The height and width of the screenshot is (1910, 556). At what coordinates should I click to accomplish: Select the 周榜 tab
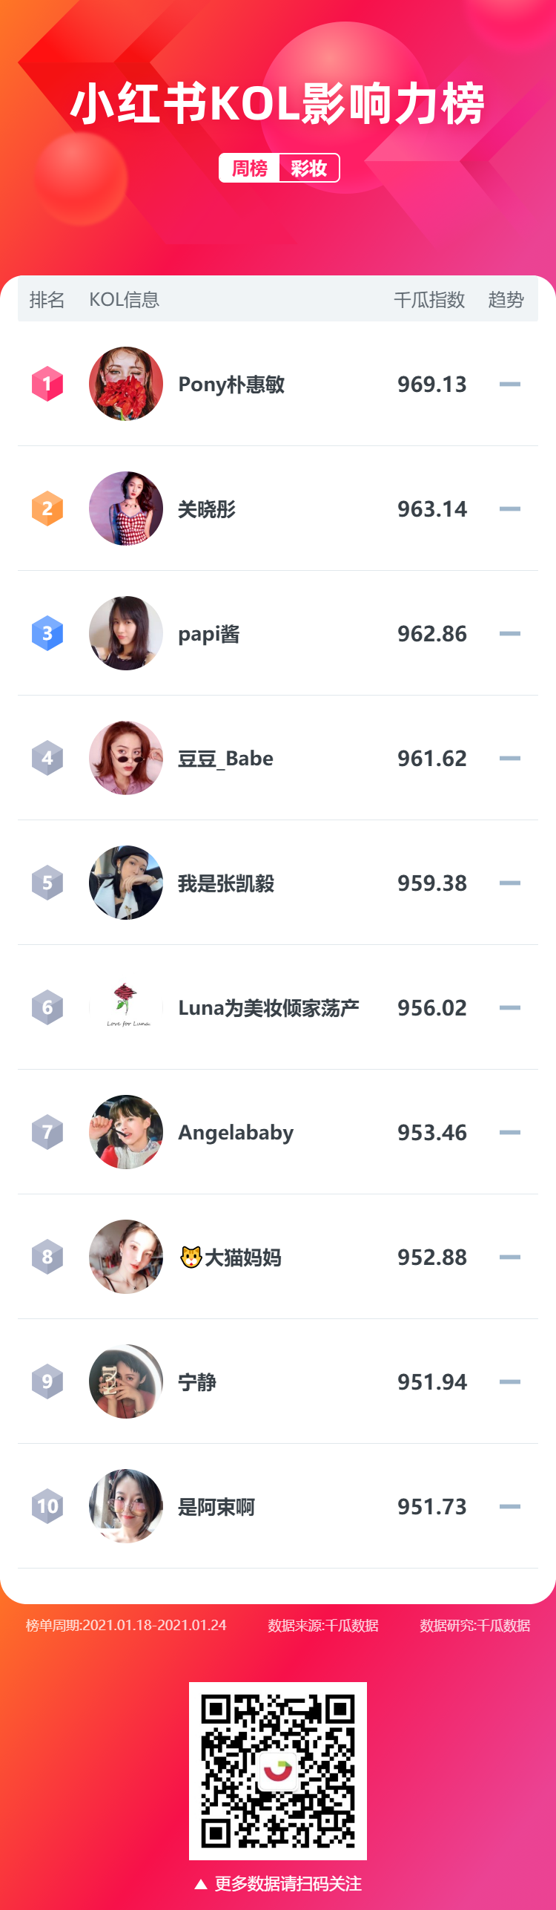(x=250, y=169)
